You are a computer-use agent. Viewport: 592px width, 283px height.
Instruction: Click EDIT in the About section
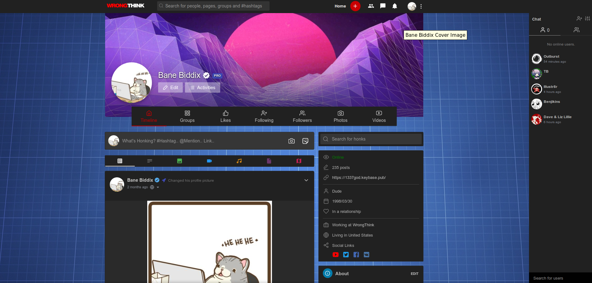pyautogui.click(x=415, y=274)
